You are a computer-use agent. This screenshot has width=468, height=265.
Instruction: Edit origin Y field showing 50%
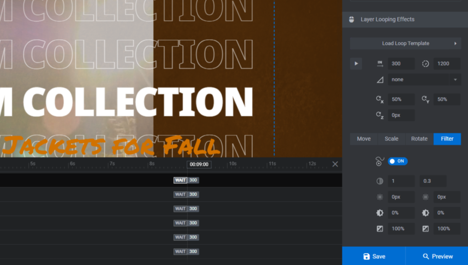(447, 99)
